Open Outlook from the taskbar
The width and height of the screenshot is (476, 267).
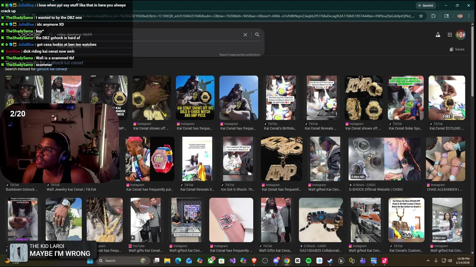tap(189, 261)
